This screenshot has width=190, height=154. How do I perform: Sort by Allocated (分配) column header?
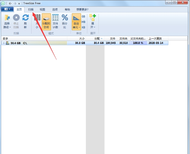(x=95, y=39)
